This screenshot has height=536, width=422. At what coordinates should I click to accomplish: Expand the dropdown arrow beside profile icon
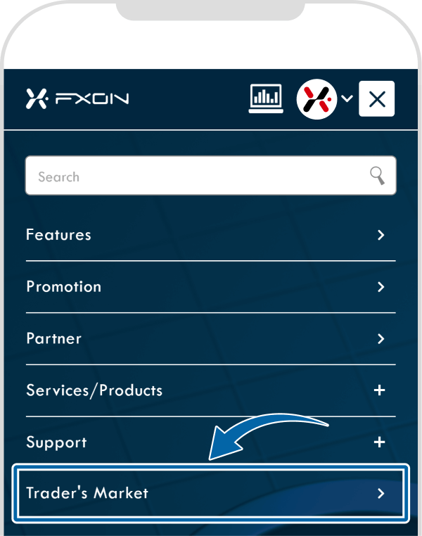coord(347,98)
